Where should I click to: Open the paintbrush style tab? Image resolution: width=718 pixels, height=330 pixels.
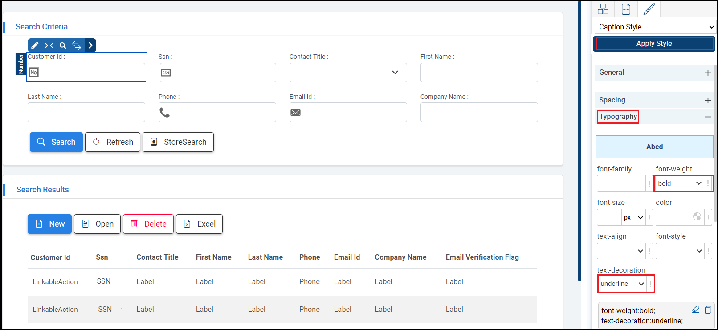649,9
